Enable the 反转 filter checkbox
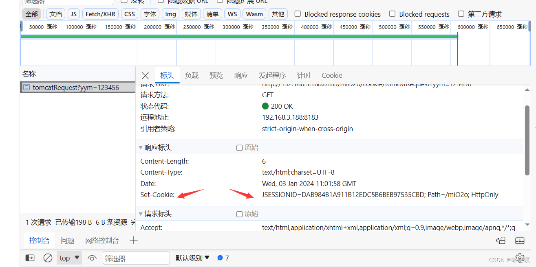Image resolution: width=536 pixels, height=267 pixels. (124, 1)
